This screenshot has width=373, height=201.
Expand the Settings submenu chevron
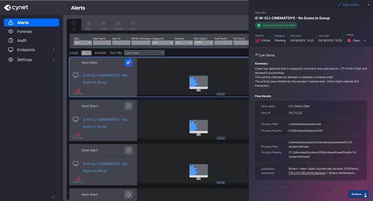pyautogui.click(x=53, y=60)
